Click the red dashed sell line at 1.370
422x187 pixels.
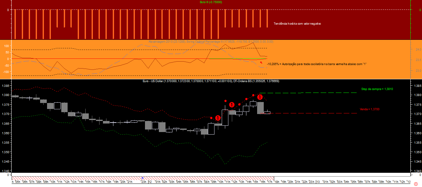[308, 113]
